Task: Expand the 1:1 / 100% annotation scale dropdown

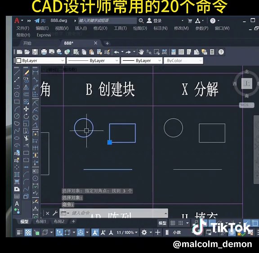Action: tap(127, 232)
